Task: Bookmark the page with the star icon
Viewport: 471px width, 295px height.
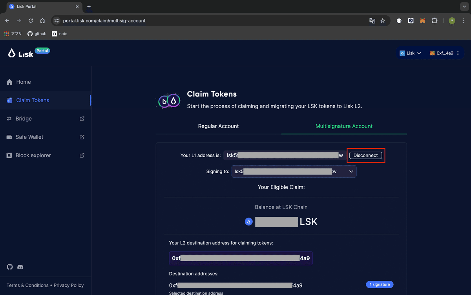Action: point(383,21)
